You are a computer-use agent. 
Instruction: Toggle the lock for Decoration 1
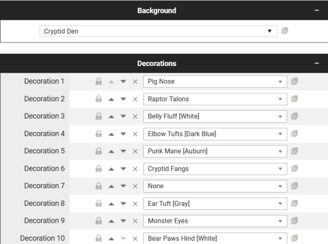click(98, 81)
